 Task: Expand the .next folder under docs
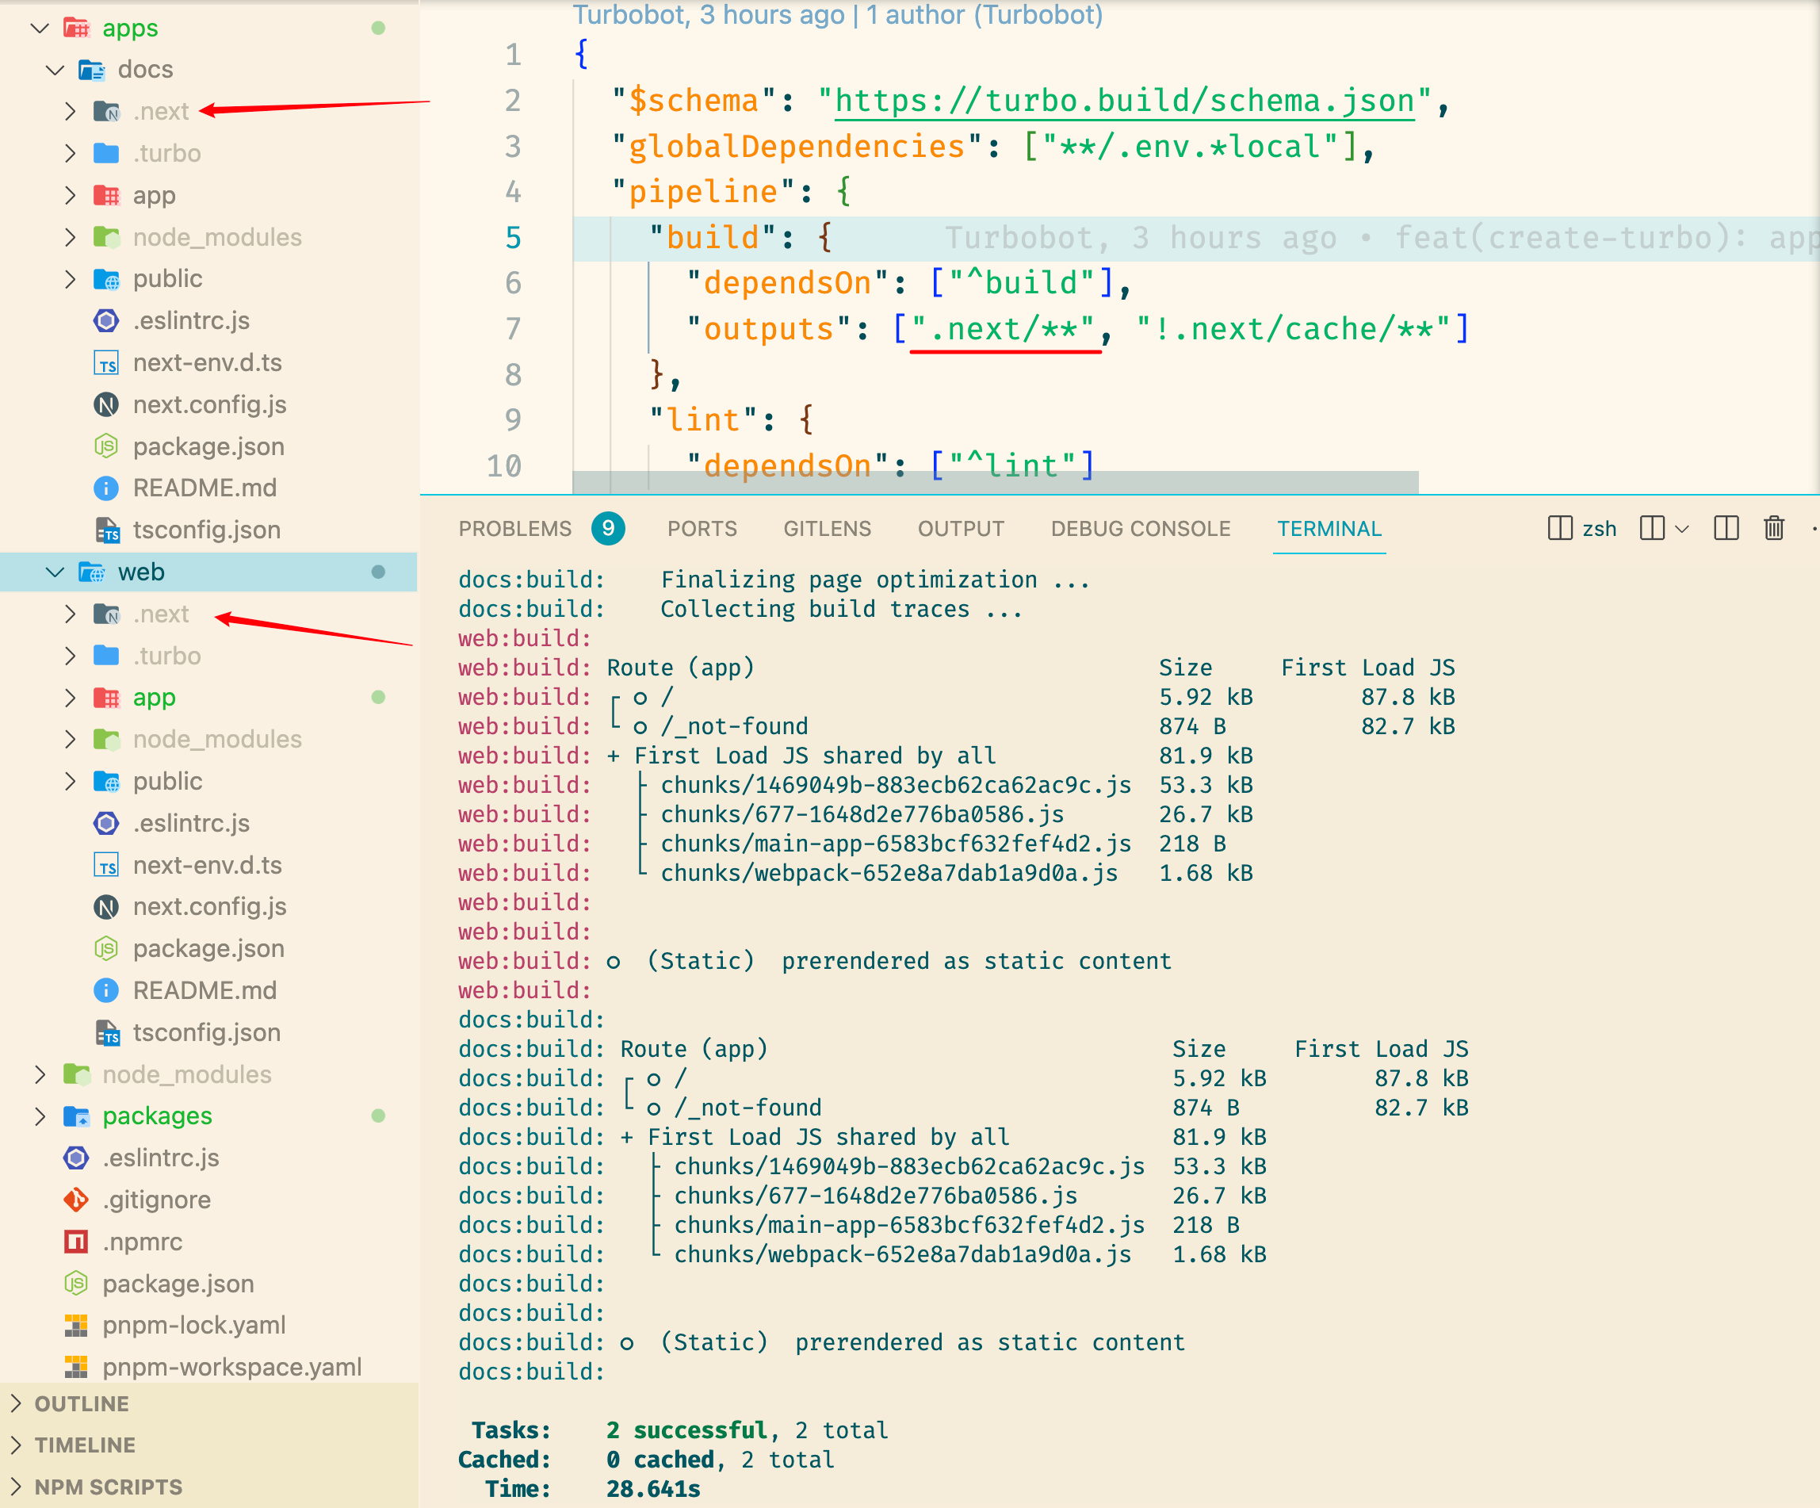pyautogui.click(x=71, y=111)
